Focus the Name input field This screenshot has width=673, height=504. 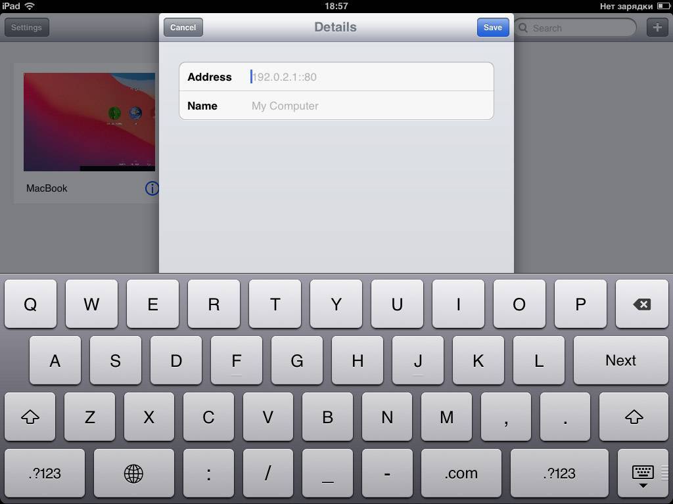pos(336,106)
